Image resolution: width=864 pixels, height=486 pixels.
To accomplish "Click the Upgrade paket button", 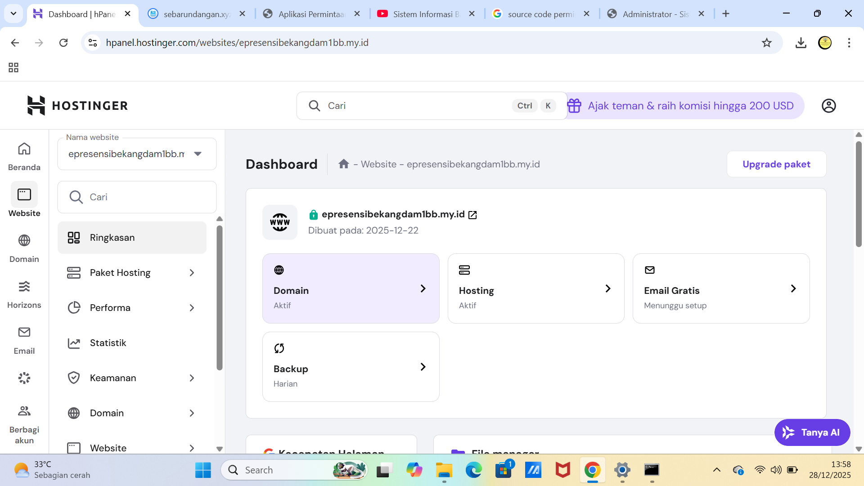I will pos(776,164).
